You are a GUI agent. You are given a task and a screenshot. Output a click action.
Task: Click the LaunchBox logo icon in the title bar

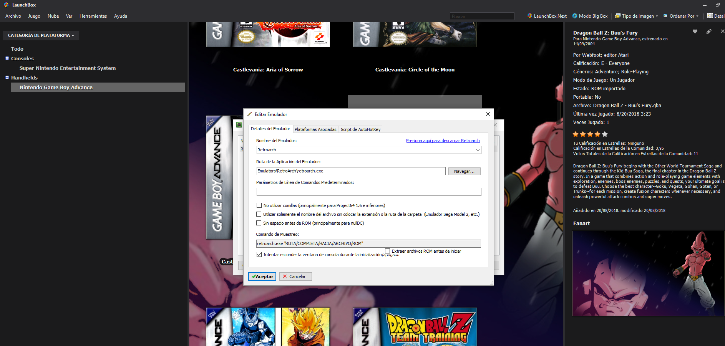coord(6,5)
